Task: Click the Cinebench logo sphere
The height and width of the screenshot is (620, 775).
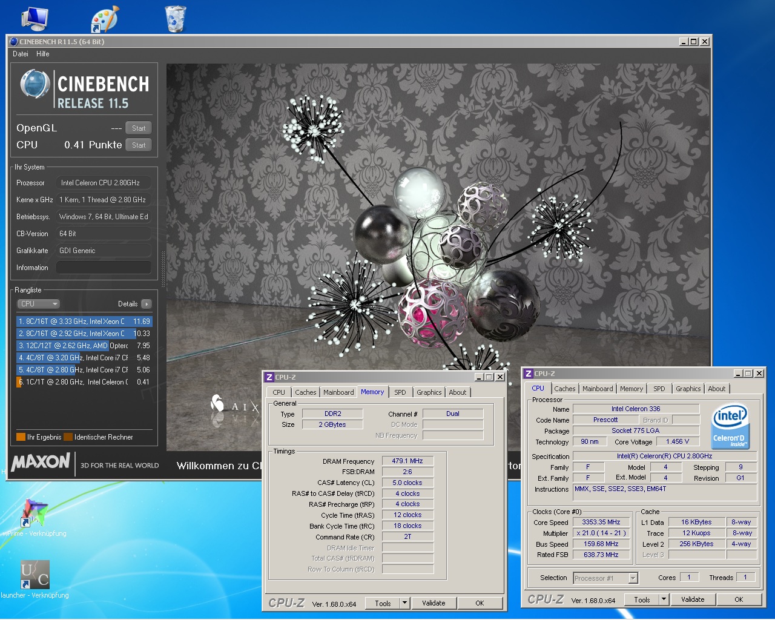Action: click(35, 84)
